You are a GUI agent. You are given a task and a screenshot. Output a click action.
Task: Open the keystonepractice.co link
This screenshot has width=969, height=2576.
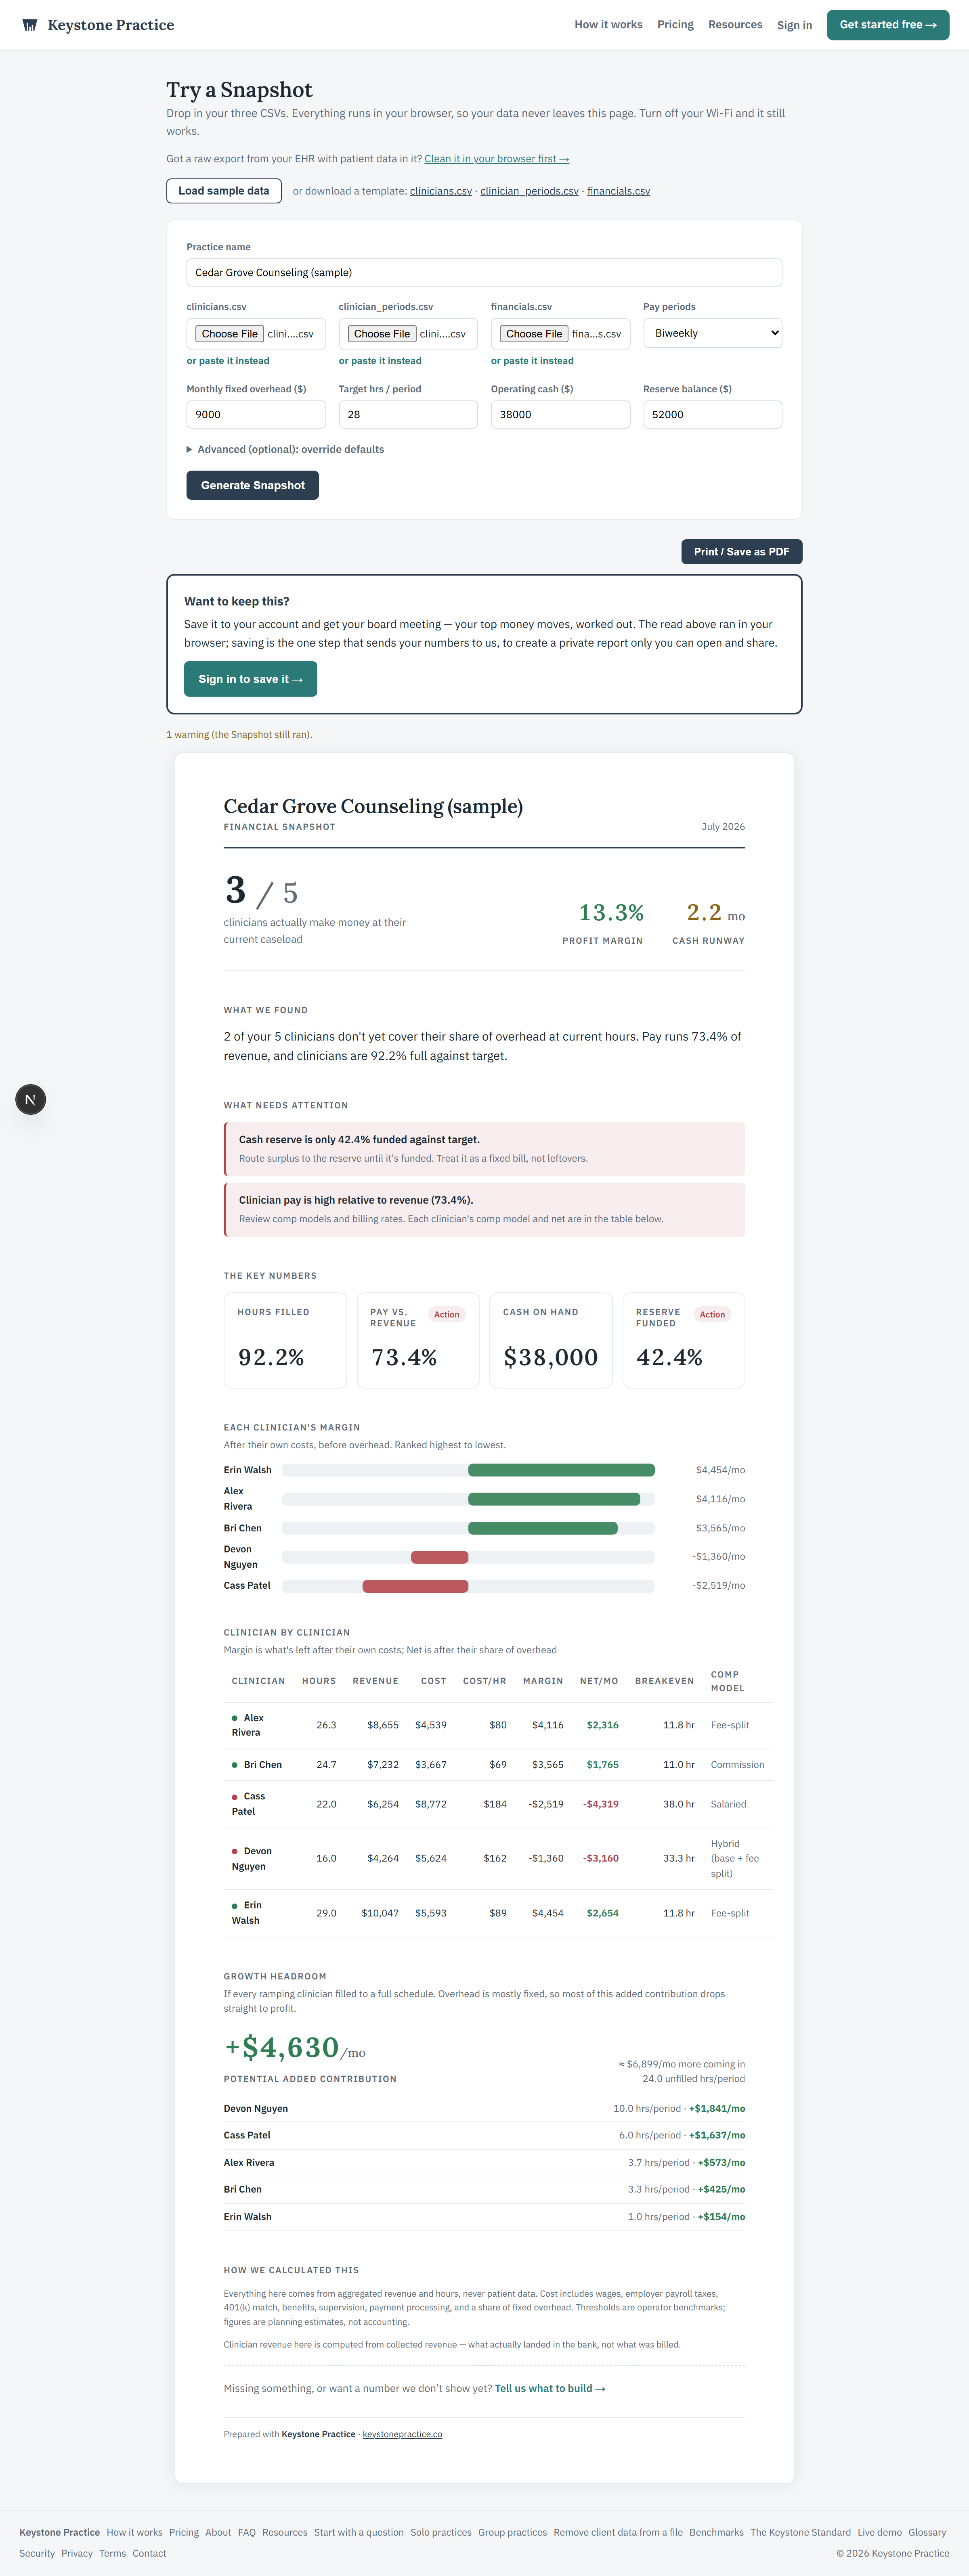coord(402,2434)
